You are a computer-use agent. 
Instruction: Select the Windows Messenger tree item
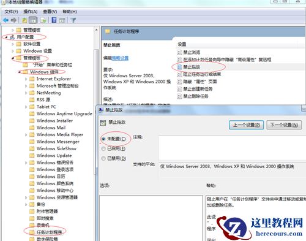(x=58, y=142)
